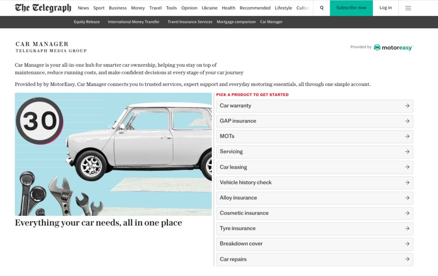Select the Car warranty product

315,106
